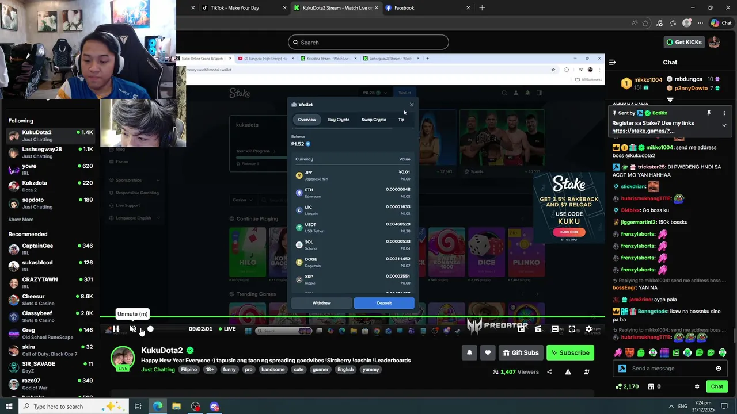Open browser media control icon
The height and width of the screenshot is (414, 737).
click(x=659, y=23)
